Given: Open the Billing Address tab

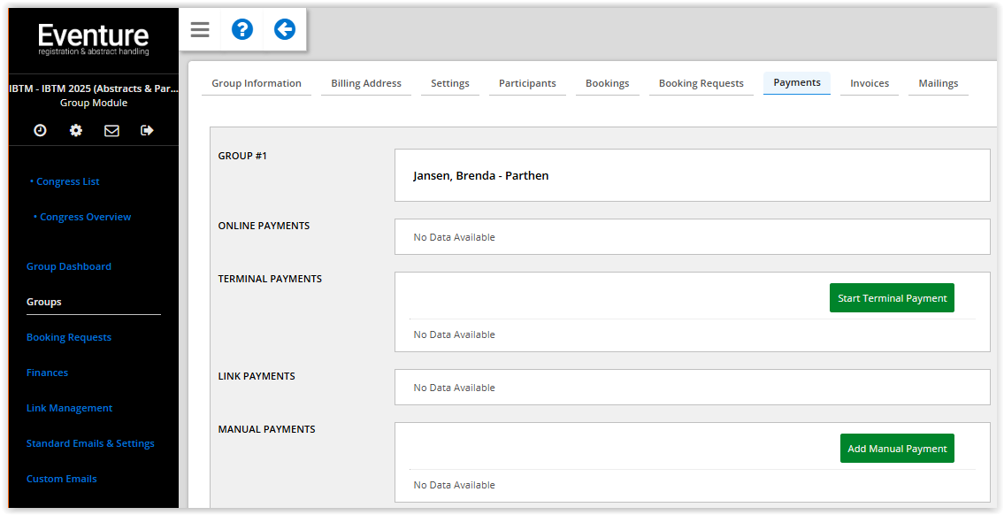Looking at the screenshot, I should (x=366, y=83).
